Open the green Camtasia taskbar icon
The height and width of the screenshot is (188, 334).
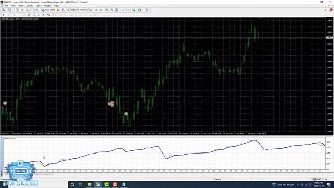point(106,184)
